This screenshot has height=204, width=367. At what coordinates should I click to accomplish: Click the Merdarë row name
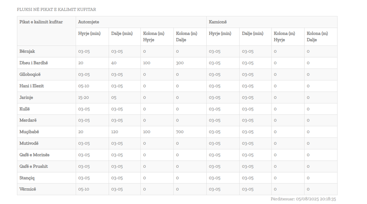tap(28, 120)
